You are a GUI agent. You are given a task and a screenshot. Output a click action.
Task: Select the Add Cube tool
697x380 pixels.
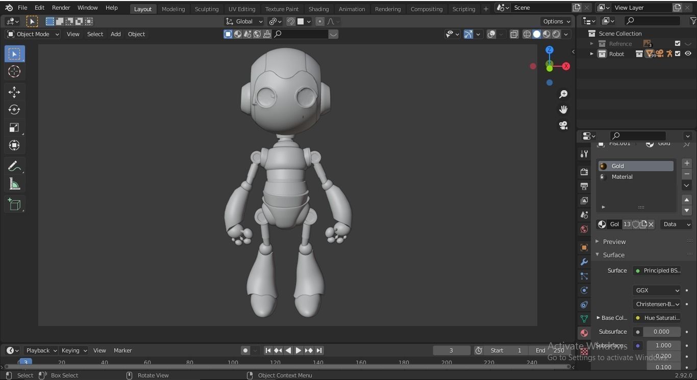pos(14,204)
